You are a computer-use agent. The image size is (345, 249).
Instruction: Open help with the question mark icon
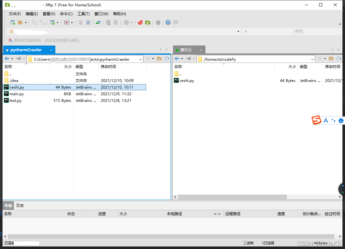[168, 22]
